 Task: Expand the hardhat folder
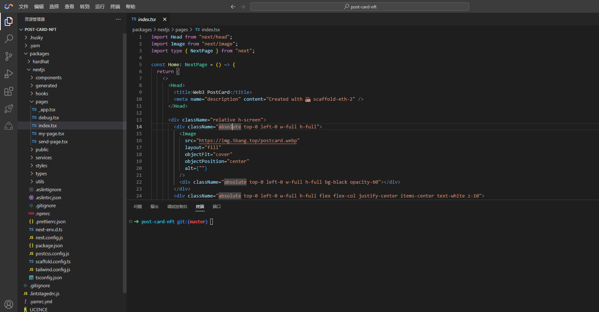click(x=72, y=61)
